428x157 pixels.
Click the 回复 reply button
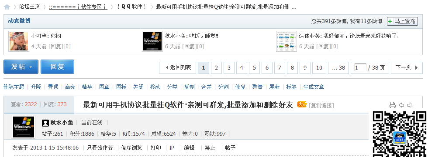pos(57,67)
